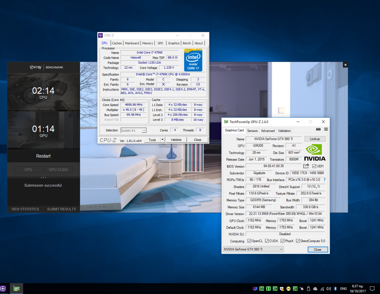Click SUBMIT RESULTS in V-Ray Benchmark
380x294 pixels.
pos(61,209)
